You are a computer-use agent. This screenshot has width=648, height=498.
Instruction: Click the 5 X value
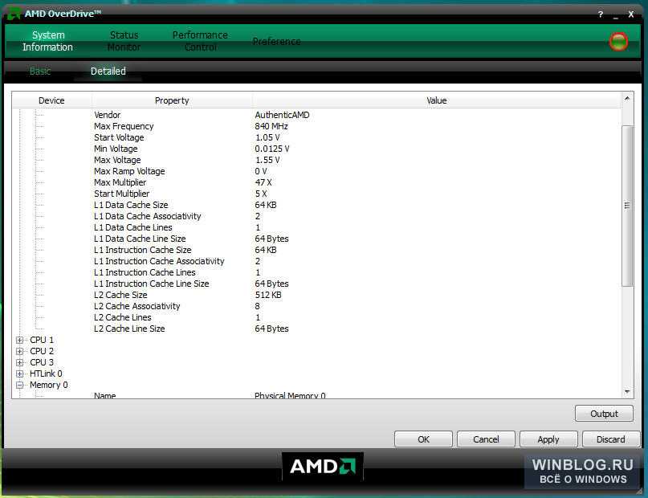(261, 194)
